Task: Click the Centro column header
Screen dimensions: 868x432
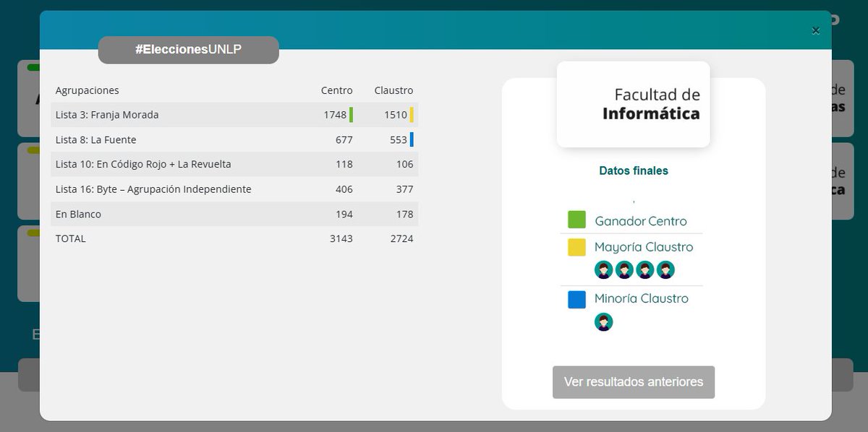Action: 337,90
